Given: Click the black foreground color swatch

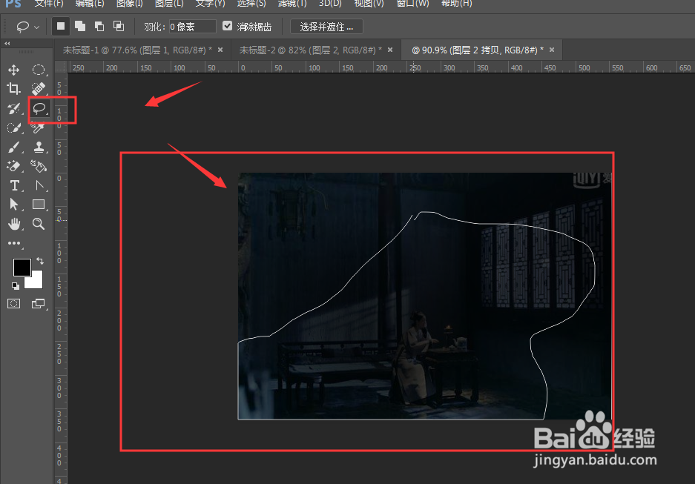Looking at the screenshot, I should (22, 267).
